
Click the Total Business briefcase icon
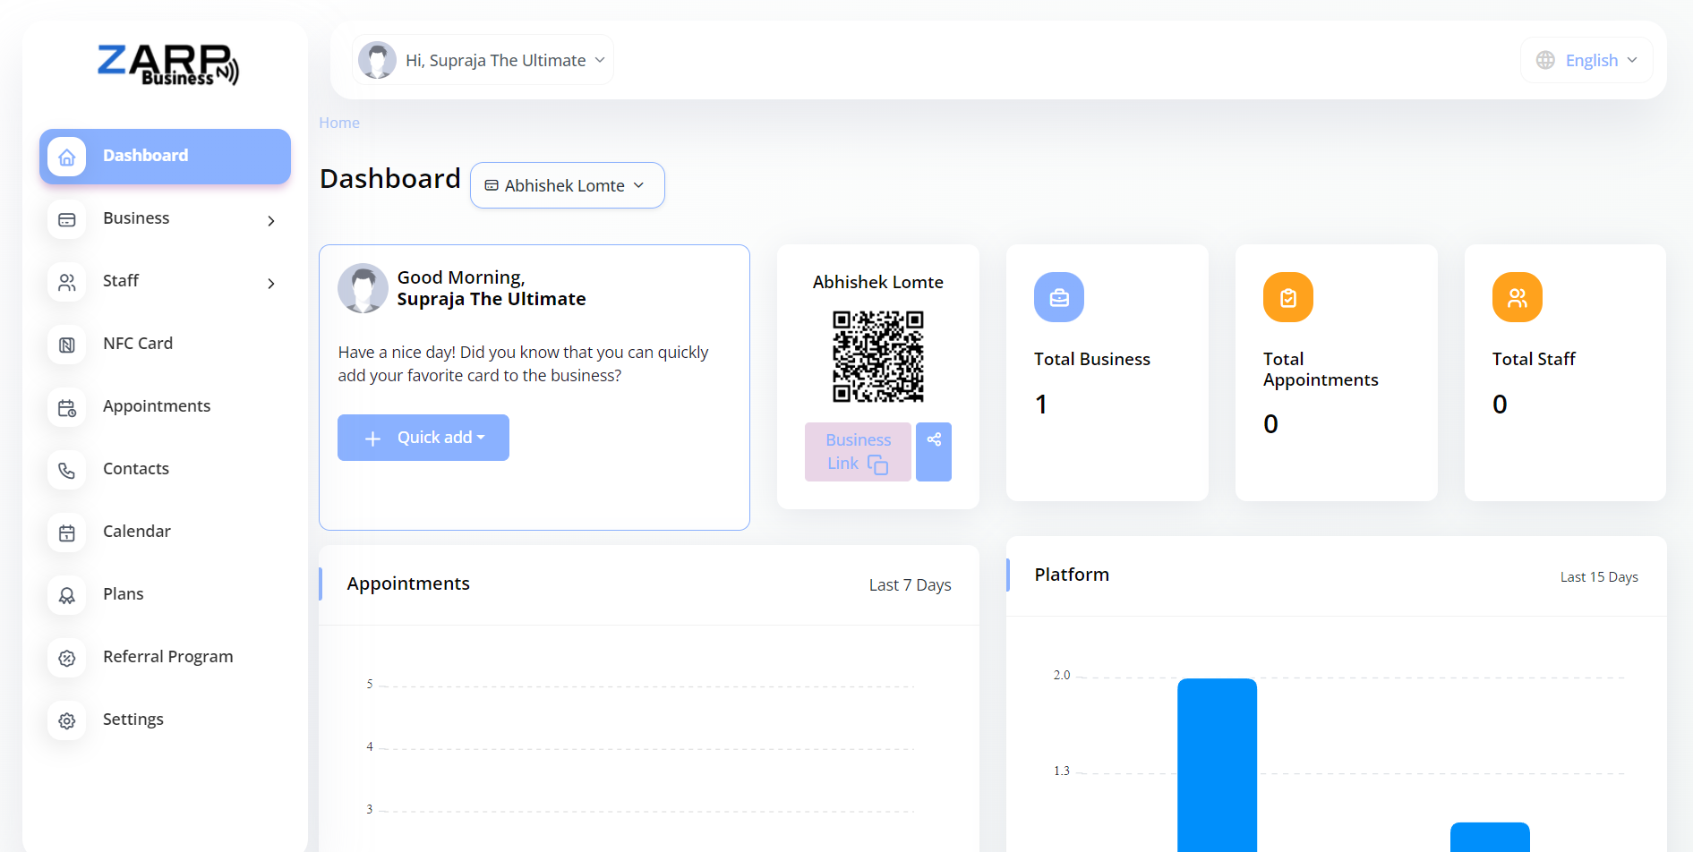(x=1059, y=297)
